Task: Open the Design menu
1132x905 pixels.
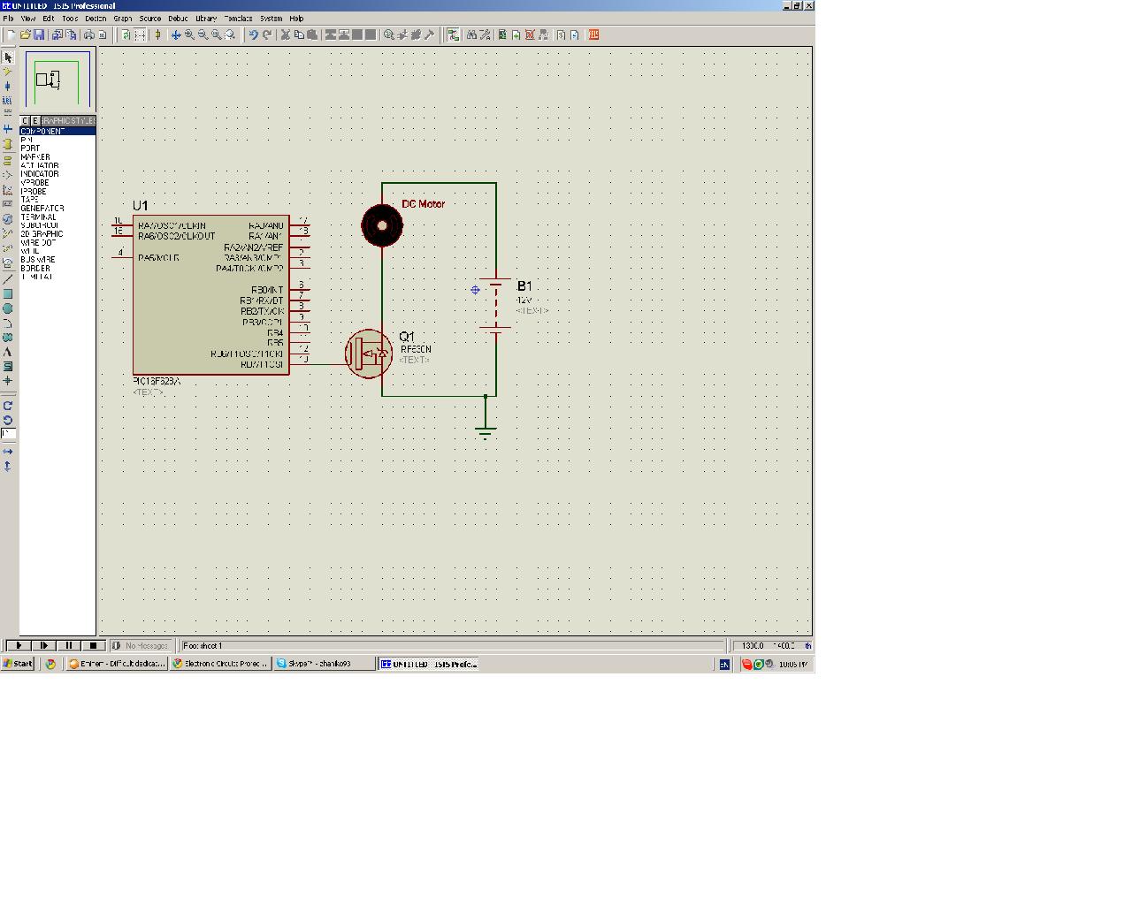Action: click(96, 18)
